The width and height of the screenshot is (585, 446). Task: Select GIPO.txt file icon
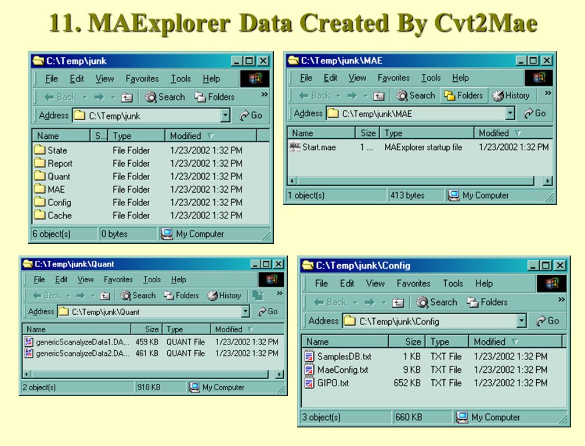point(309,383)
